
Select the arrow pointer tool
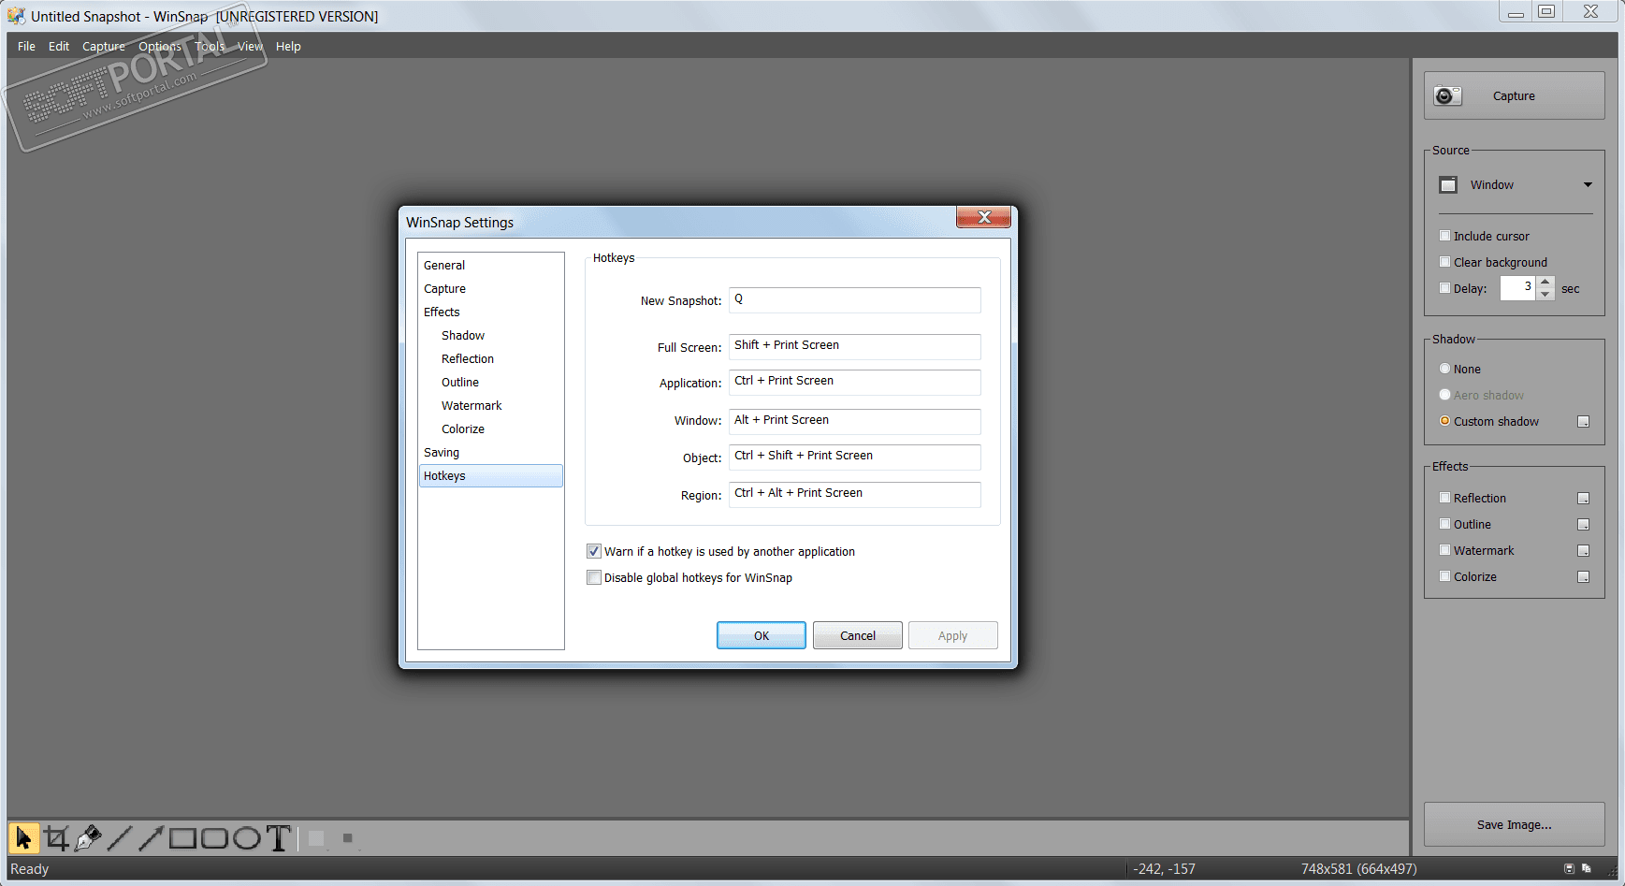click(x=24, y=838)
